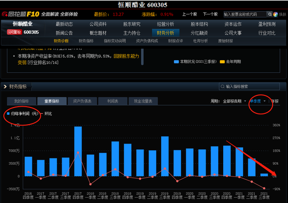This screenshot has width=288, height=203.
Task: Click the change value 0.91%
Action: point(167,14)
